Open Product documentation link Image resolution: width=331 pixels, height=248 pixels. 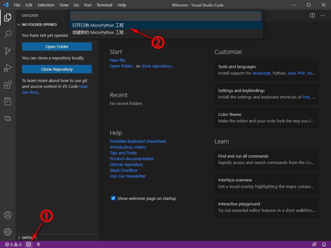pos(132,159)
